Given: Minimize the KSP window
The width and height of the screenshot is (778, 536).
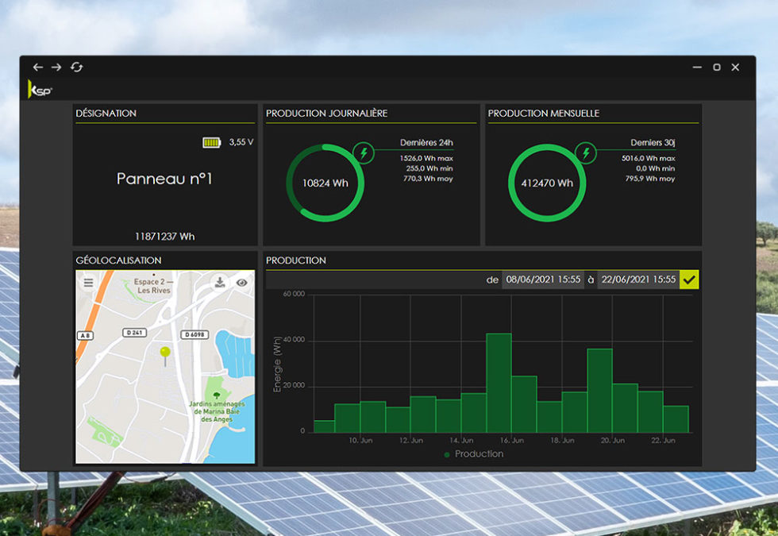Looking at the screenshot, I should pyautogui.click(x=697, y=67).
